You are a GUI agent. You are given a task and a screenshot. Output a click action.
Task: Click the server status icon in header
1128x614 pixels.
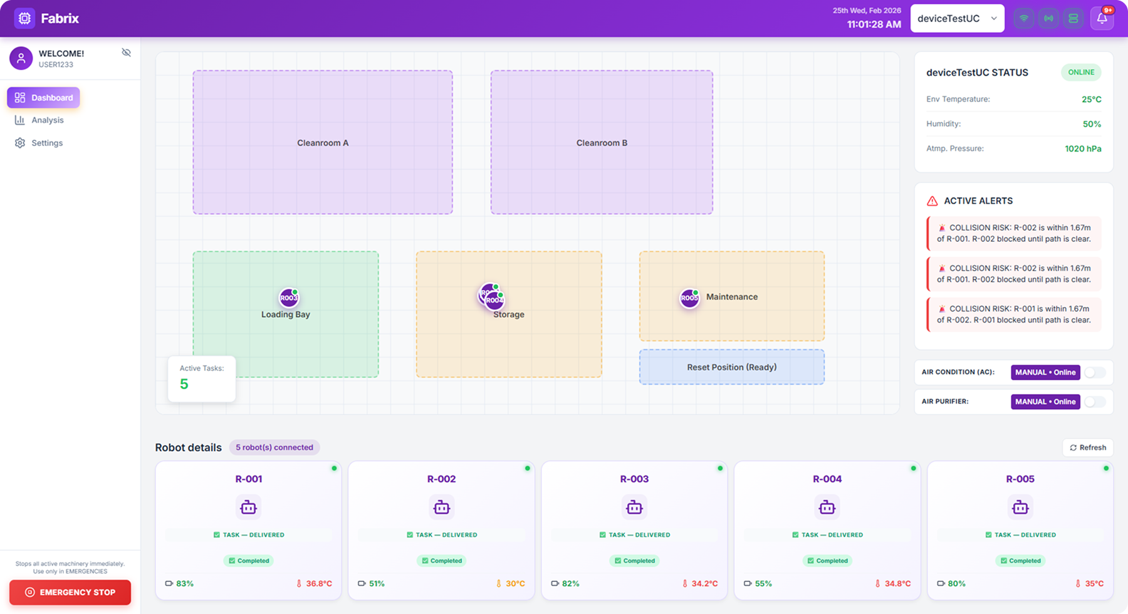pos(1073,18)
